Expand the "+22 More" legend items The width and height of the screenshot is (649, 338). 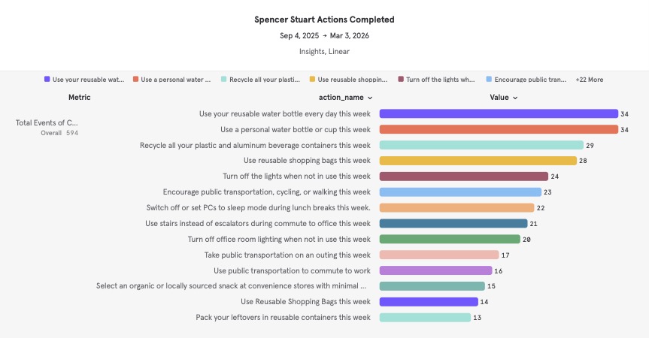(589, 80)
